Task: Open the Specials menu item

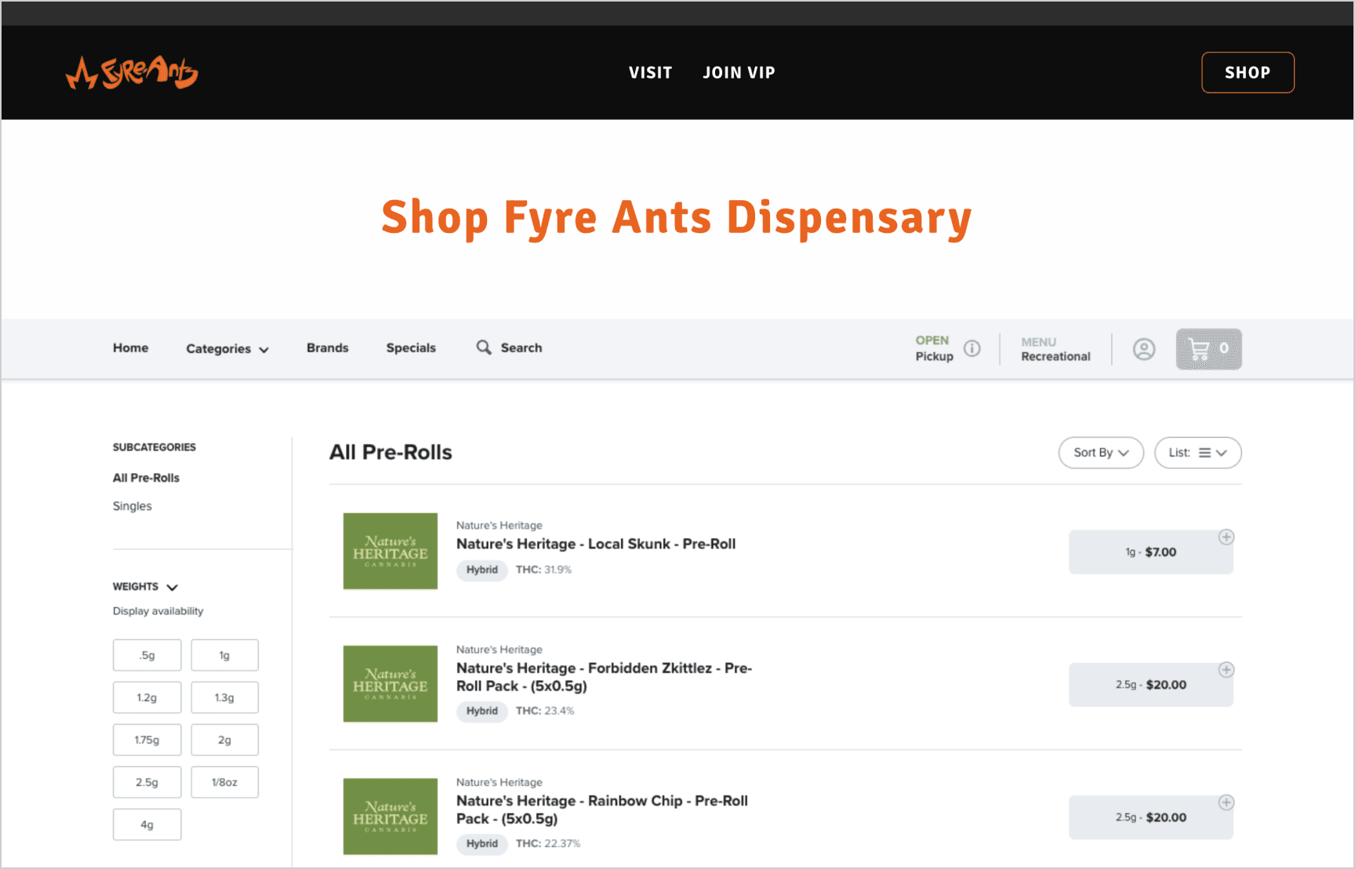Action: coord(411,348)
